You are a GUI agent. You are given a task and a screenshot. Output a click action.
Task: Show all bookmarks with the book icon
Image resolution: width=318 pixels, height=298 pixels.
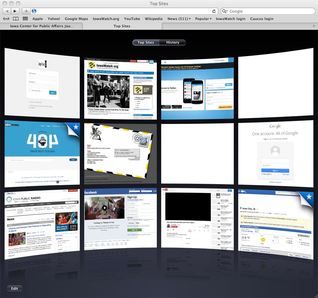click(16, 19)
